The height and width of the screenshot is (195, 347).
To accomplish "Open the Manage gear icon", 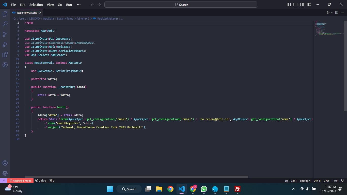I will click(5, 173).
